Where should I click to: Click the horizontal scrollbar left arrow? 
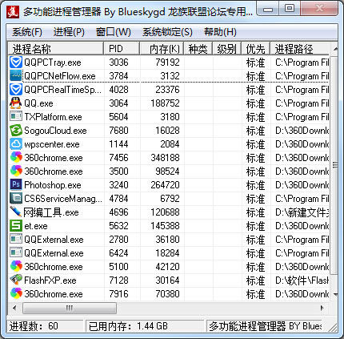(x=14, y=308)
